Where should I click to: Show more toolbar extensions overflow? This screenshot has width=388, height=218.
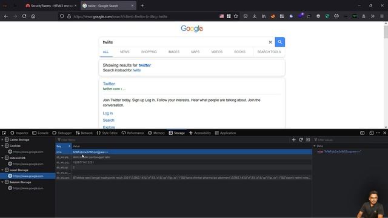coord(373,16)
